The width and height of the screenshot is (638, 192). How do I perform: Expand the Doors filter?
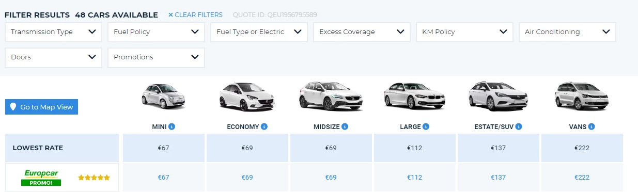click(53, 57)
